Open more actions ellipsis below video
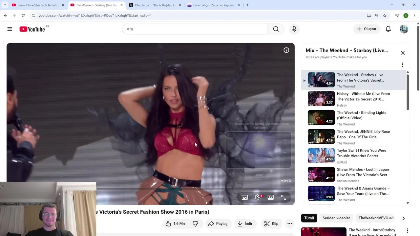This screenshot has width=420, height=236. pos(290,224)
